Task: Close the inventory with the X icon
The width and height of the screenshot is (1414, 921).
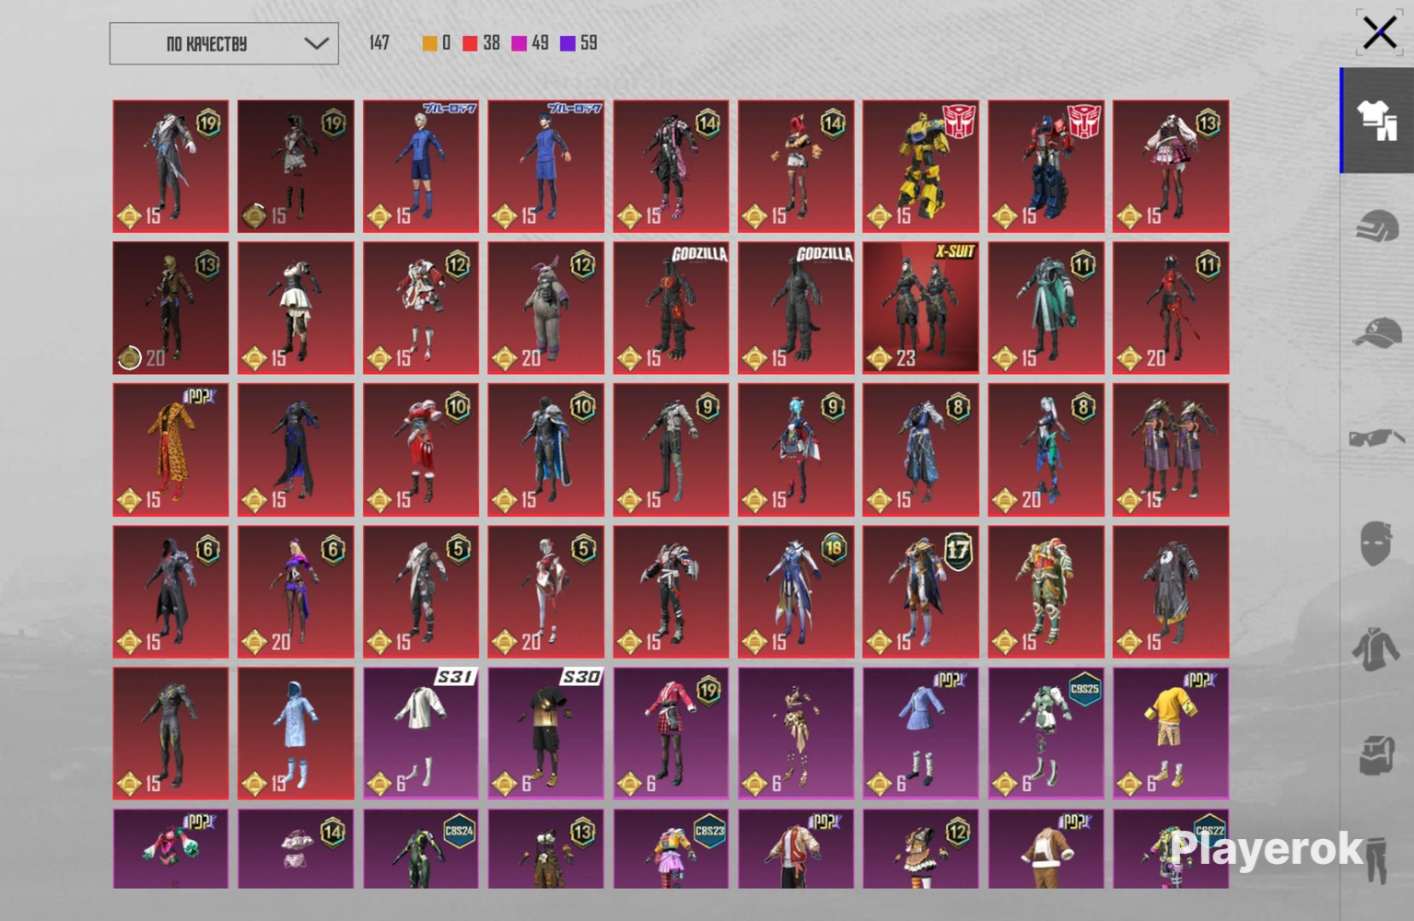Action: click(1379, 33)
